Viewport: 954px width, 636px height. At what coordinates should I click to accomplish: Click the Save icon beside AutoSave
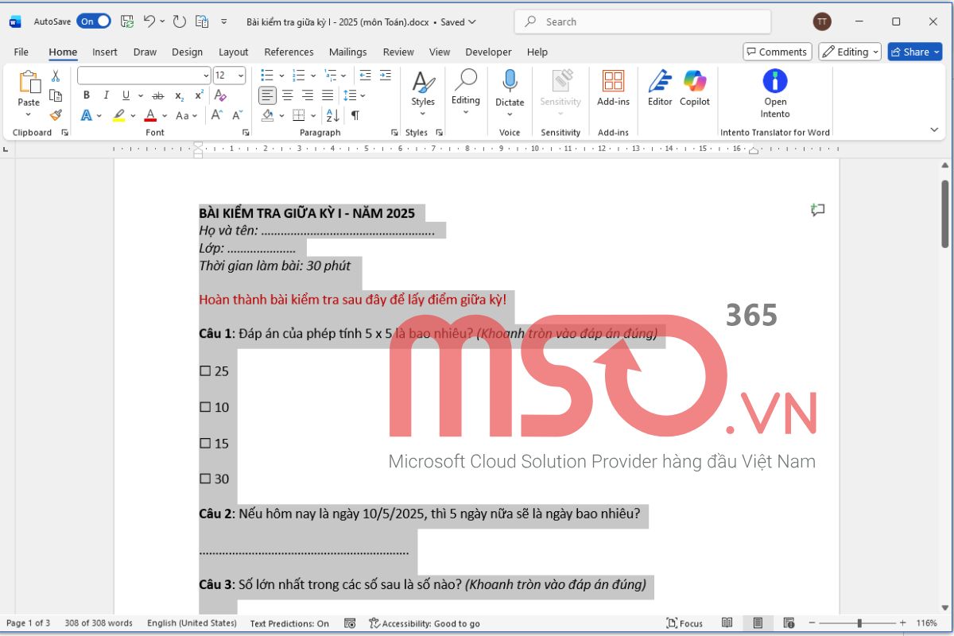point(127,21)
